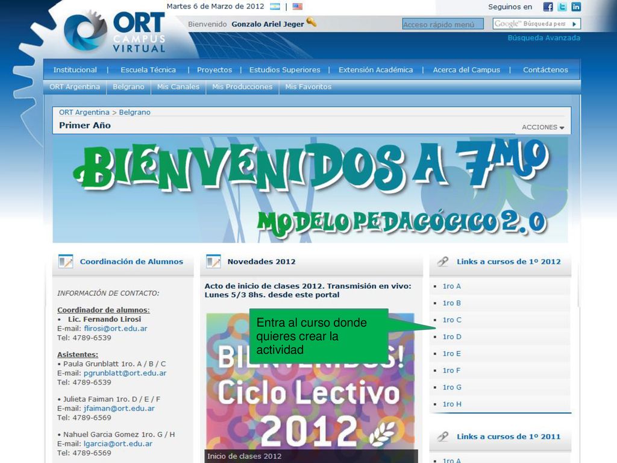The height and width of the screenshot is (463, 617).
Task: Open the 1ro B course link
Action: [x=452, y=303]
